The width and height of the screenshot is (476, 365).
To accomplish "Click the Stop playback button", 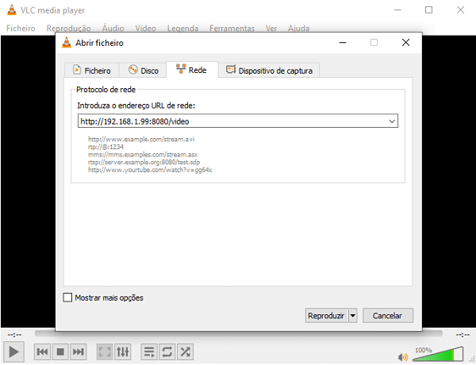I will click(x=60, y=352).
